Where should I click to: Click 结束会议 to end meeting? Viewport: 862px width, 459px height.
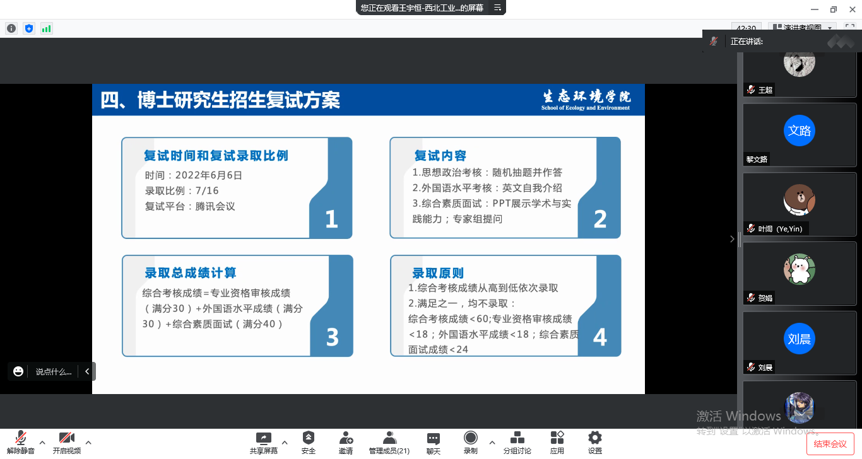coord(830,444)
